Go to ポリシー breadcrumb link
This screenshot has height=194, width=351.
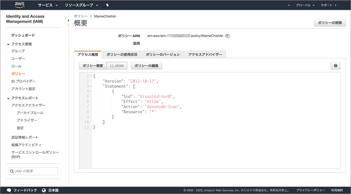coord(81,16)
